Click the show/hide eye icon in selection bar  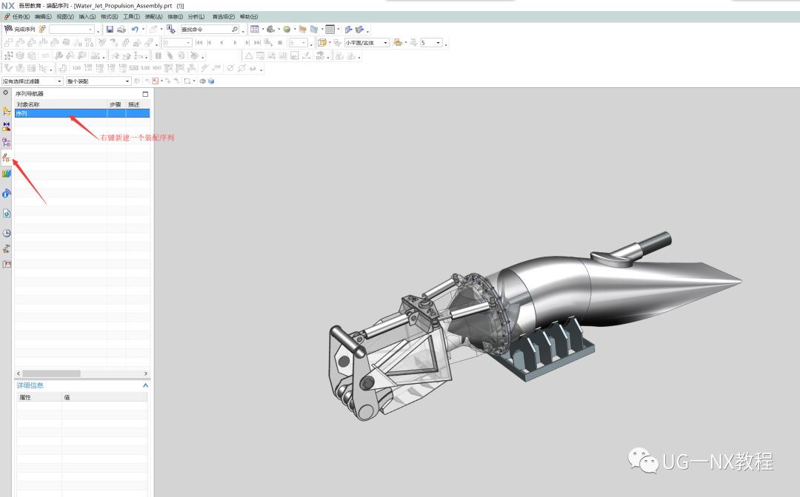(202, 81)
